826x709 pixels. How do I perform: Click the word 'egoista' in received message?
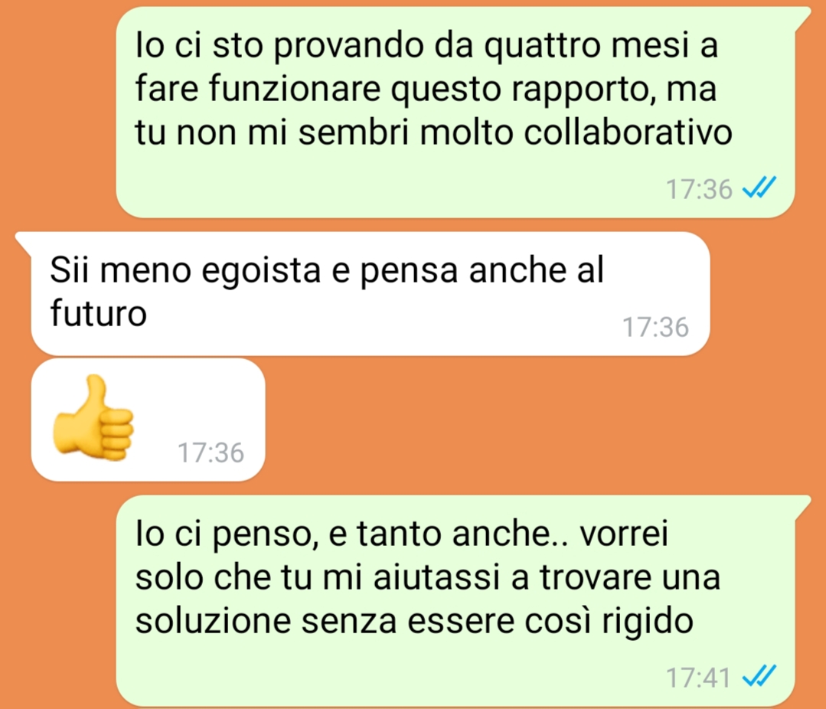click(x=261, y=272)
